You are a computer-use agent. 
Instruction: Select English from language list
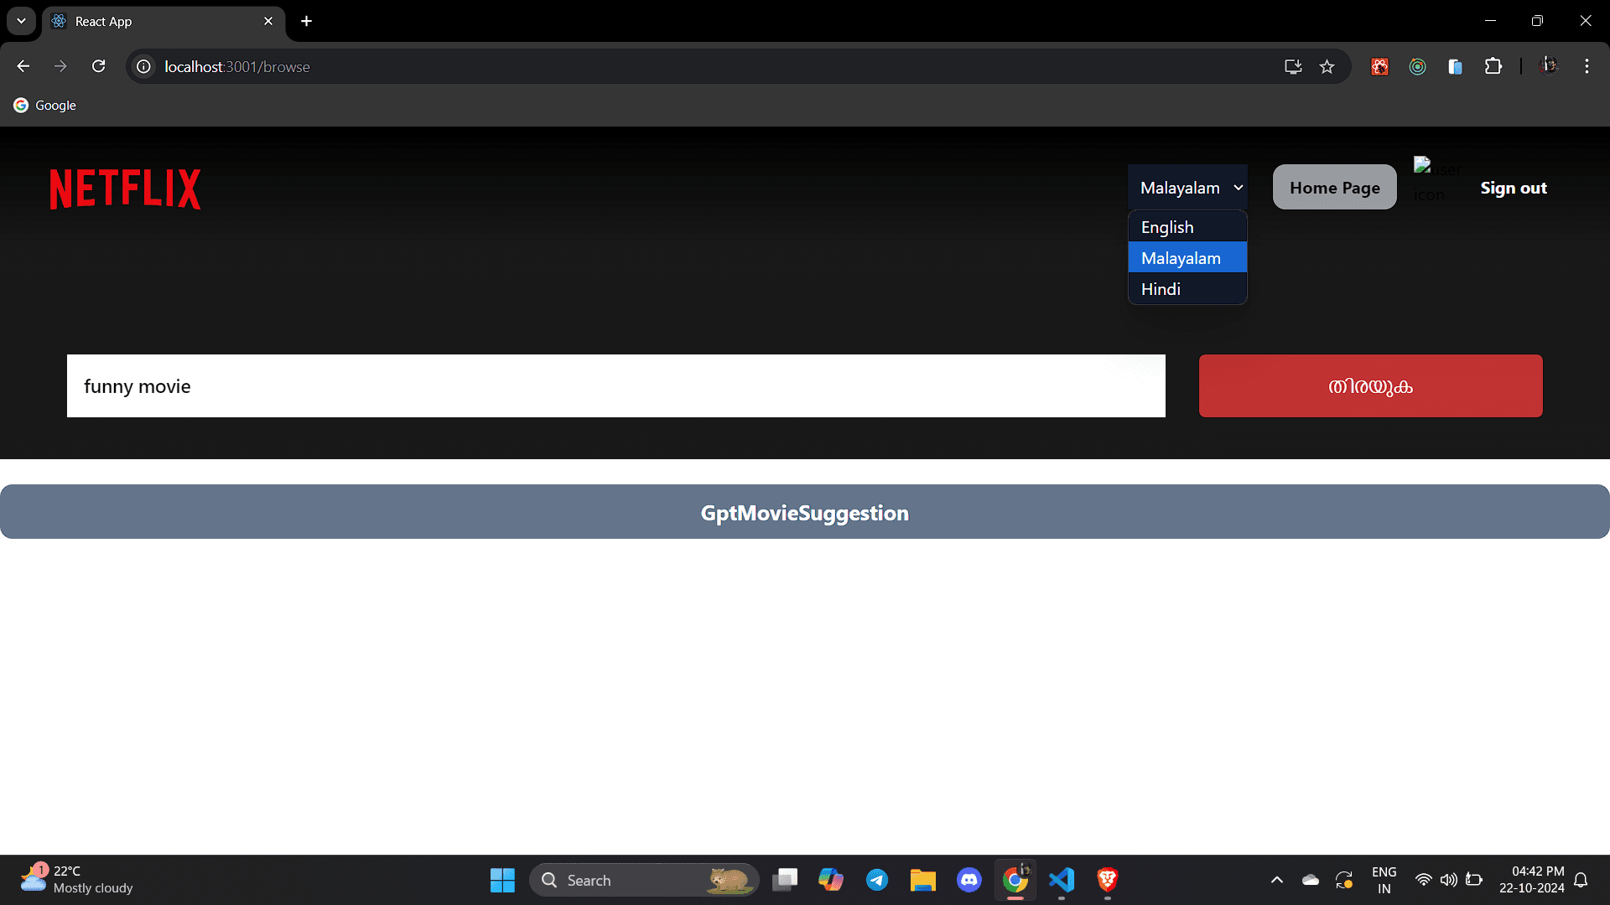tap(1187, 227)
